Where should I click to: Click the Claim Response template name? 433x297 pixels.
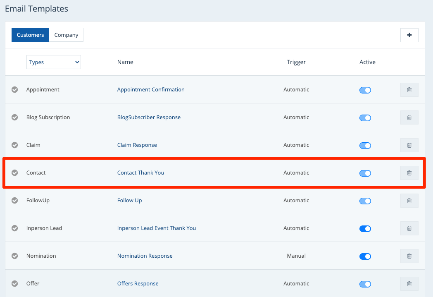coord(137,145)
